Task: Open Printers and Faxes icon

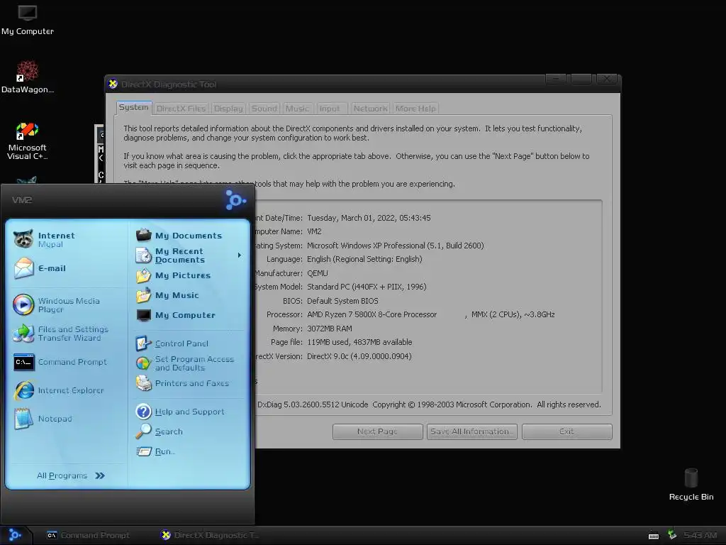Action: pos(143,383)
